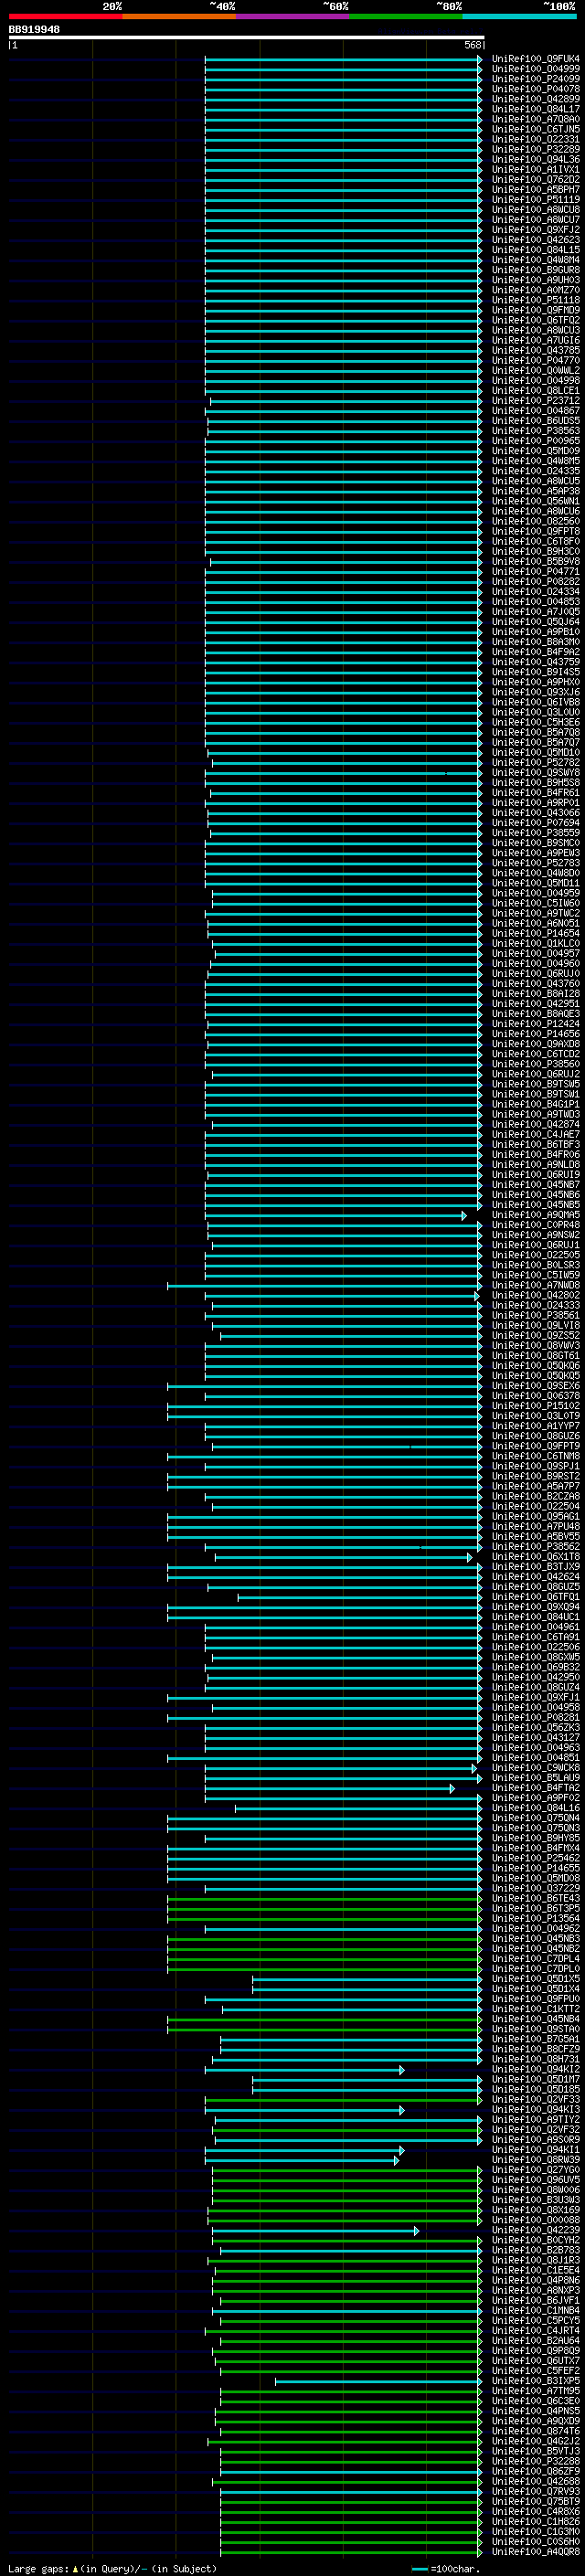Click the red 20% identity color segment
Viewport: 585px width, 2576px height.
pos(66,16)
